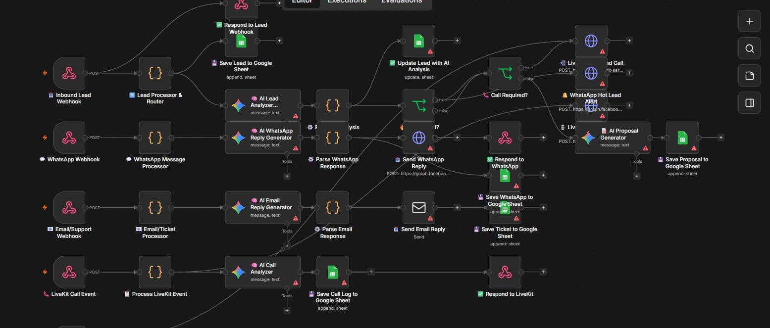Select the Parse WhatsApp Response code node

[x=332, y=138]
